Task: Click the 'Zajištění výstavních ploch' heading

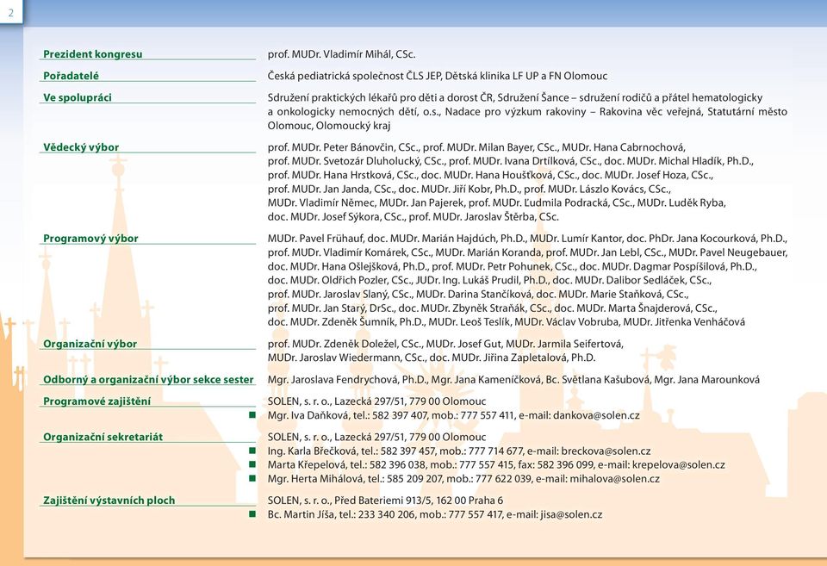Action: pos(109,500)
